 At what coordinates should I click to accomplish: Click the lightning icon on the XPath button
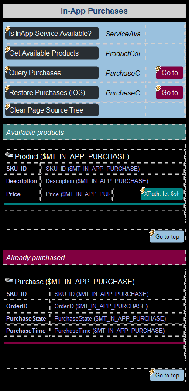point(143,191)
